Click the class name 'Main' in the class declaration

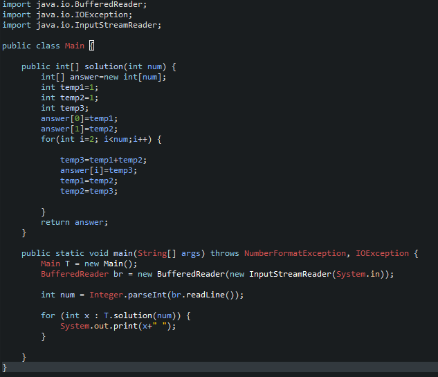point(74,46)
